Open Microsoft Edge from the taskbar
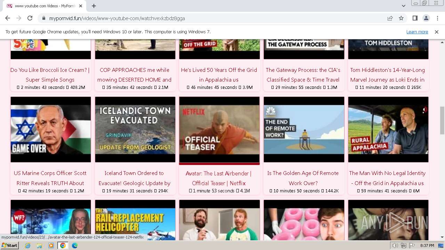This screenshot has width=445, height=250. point(74,245)
